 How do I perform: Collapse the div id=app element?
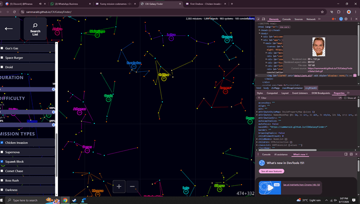tap(261, 40)
